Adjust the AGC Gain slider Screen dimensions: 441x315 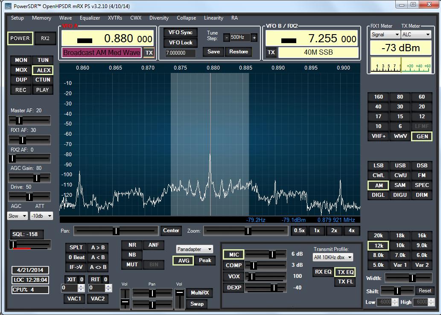[29, 178]
